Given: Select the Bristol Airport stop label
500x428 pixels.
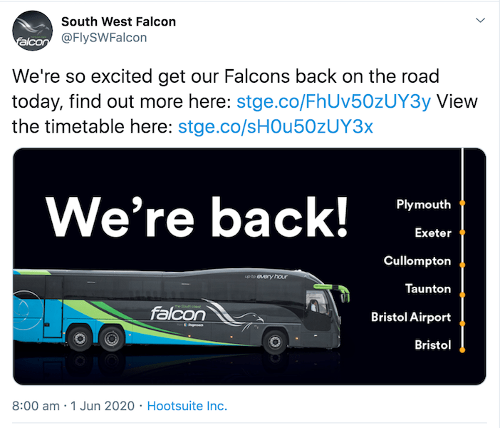Looking at the screenshot, I should point(411,317).
